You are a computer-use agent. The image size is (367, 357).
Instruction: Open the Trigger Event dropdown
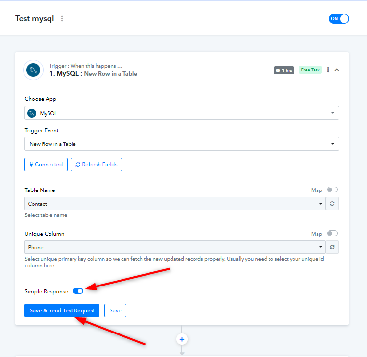pyautogui.click(x=182, y=144)
